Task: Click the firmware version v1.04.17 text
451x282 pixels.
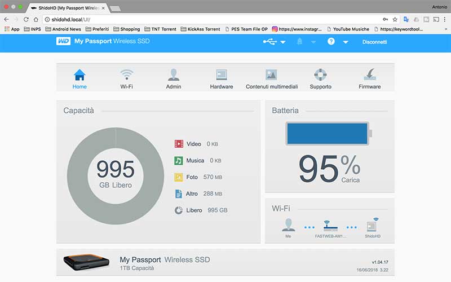Action: [379, 262]
